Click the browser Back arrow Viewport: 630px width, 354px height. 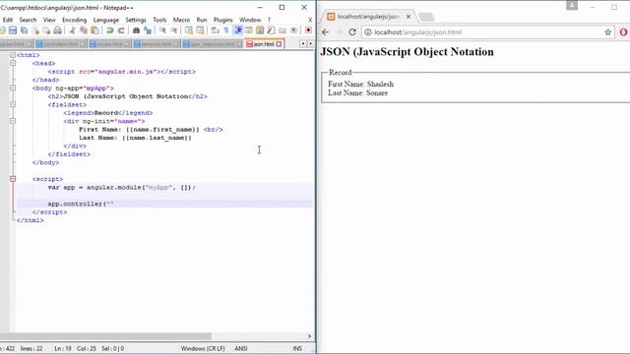point(326,32)
